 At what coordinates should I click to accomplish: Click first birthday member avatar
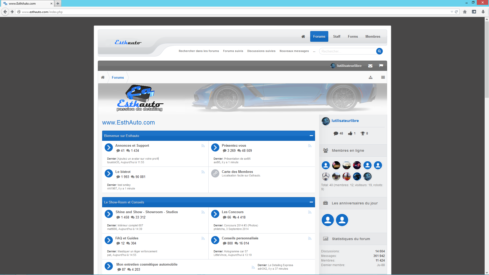click(328, 220)
